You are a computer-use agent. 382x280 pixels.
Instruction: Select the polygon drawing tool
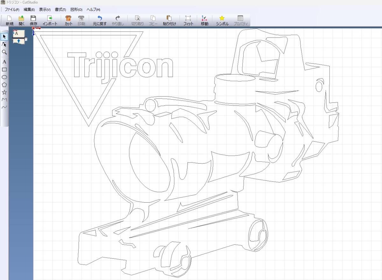pos(4,85)
